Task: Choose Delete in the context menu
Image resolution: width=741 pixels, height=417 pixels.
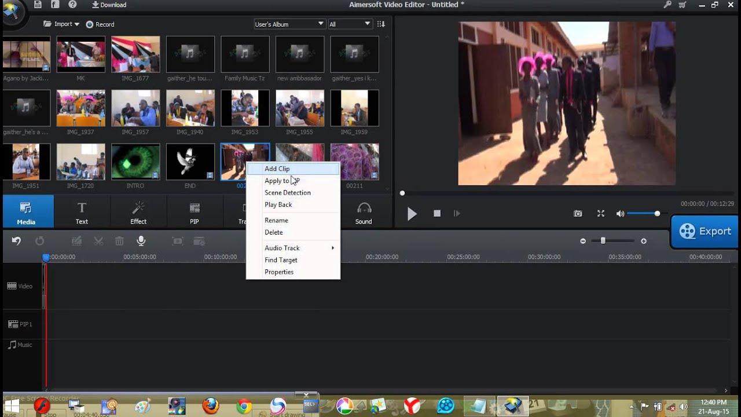Action: (293, 232)
